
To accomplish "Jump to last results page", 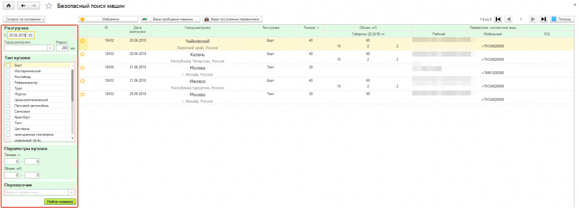I will [x=543, y=19].
